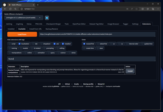Toggle the science tag checkbox
Image resolution: width=163 pixels, height=112 pixels.
click(x=58, y=53)
